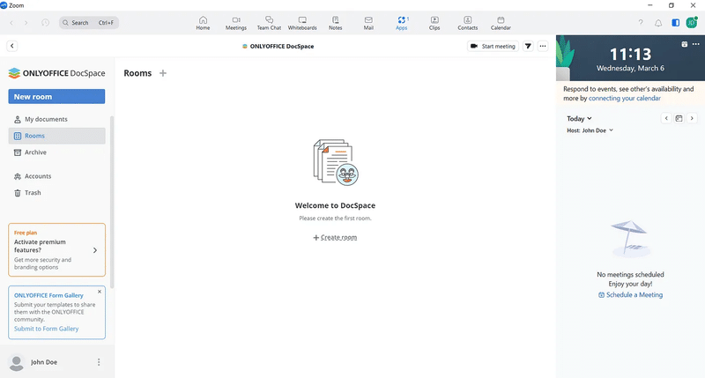The height and width of the screenshot is (378, 705).
Task: Open Whiteboards tab
Action: pos(302,23)
